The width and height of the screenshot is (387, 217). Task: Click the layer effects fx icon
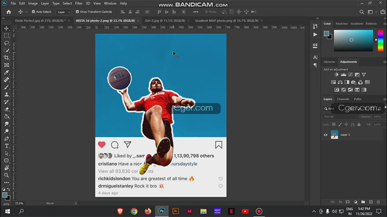[340, 202]
